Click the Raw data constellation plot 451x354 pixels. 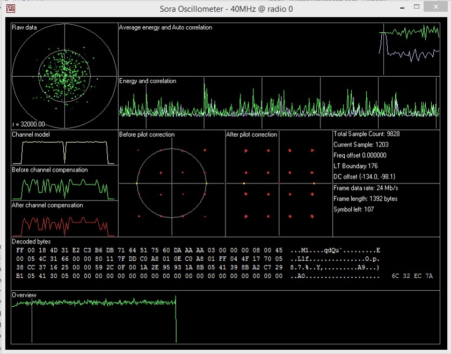(x=64, y=75)
